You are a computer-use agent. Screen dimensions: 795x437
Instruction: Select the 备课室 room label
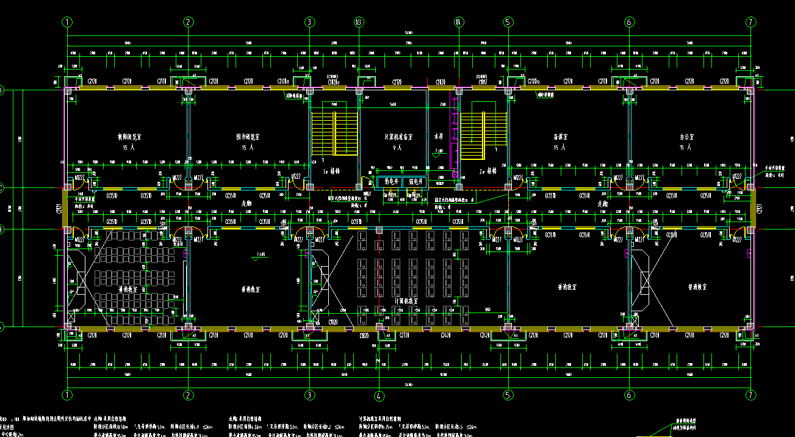click(560, 137)
